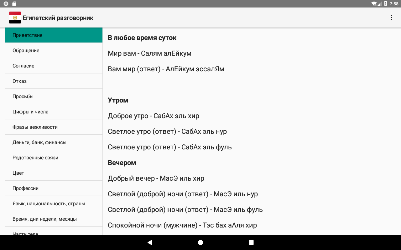The height and width of the screenshot is (250, 401).
Task: Open the Фразы вежливости category
Action: [x=54, y=127]
